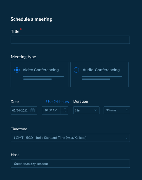
Task: Click the Audio Conferencing label text
Action: click(101, 70)
